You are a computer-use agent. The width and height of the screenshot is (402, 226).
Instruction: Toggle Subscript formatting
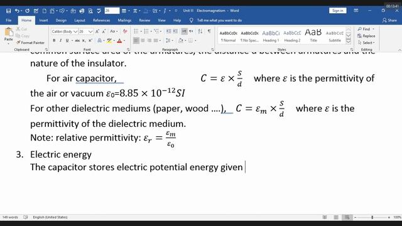[84, 40]
